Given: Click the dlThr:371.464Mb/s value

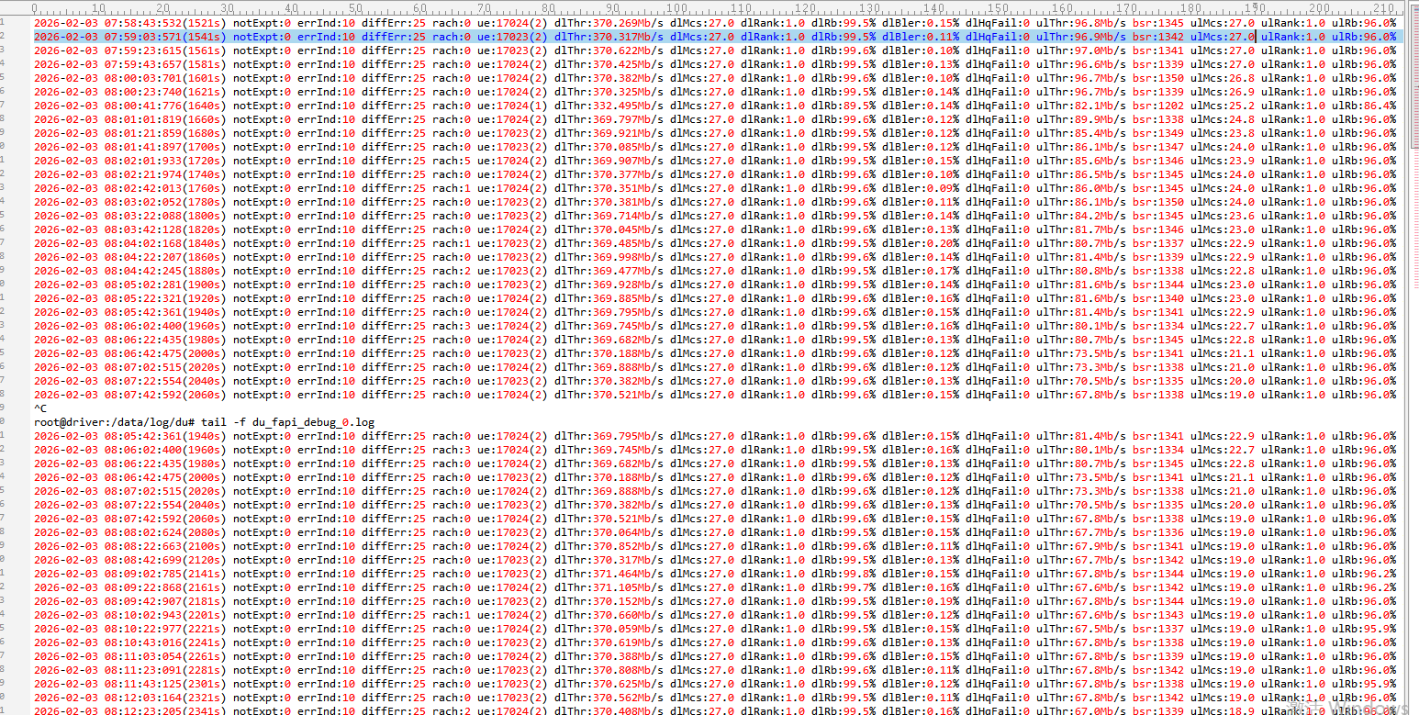Looking at the screenshot, I should pos(609,574).
